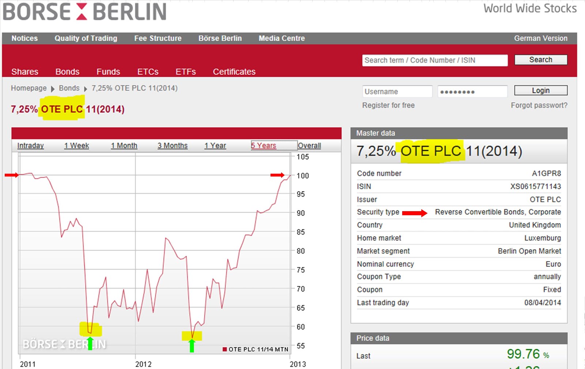
Task: Click the Price data panel header
Action: pos(459,338)
